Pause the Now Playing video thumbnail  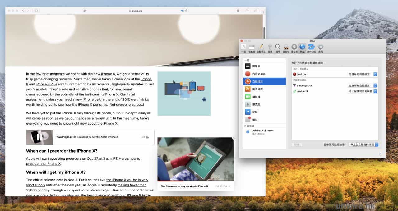point(39,137)
